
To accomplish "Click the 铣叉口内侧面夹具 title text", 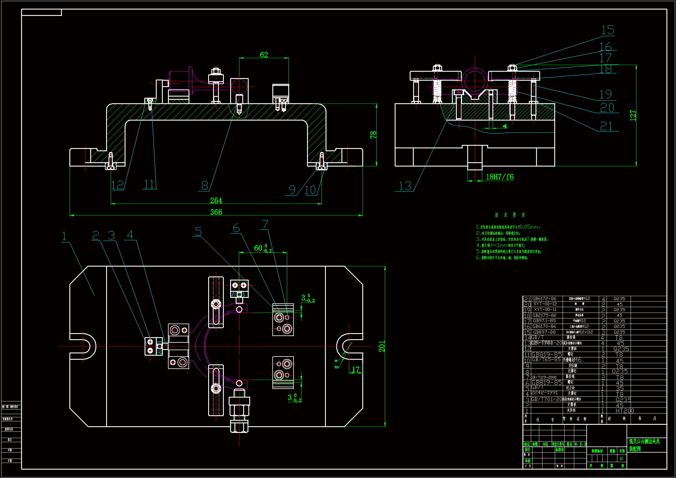I will coord(644,442).
